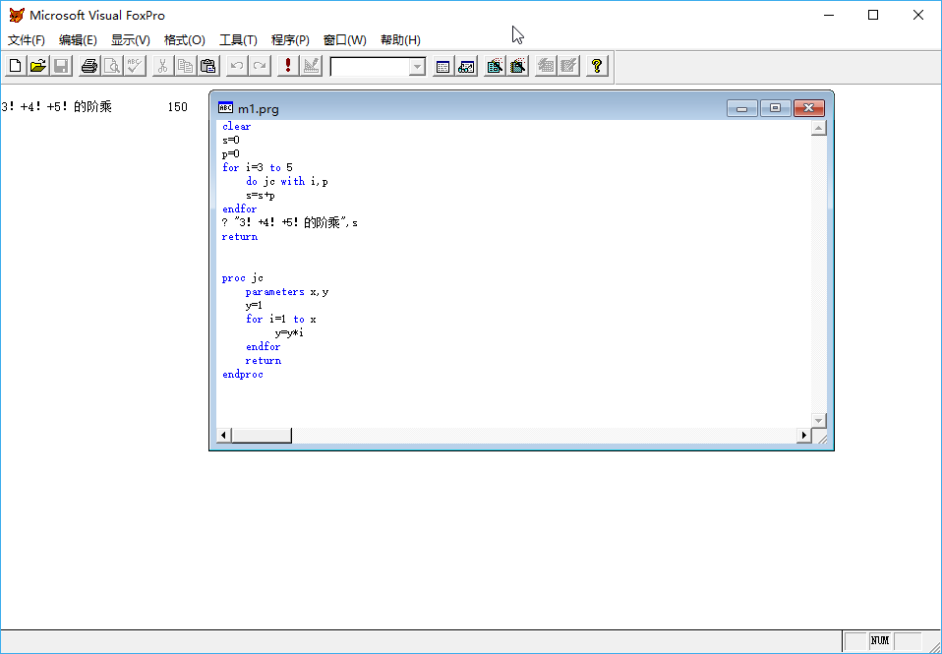The height and width of the screenshot is (654, 942).
Task: Click the NUM indicator in status bar
Action: [879, 641]
